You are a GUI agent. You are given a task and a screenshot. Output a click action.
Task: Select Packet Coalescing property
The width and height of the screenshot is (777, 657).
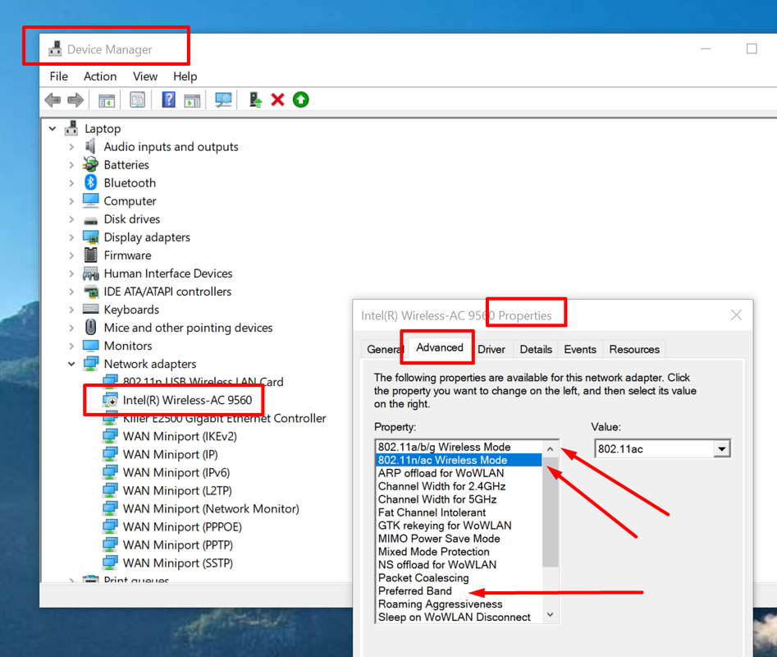click(x=423, y=577)
